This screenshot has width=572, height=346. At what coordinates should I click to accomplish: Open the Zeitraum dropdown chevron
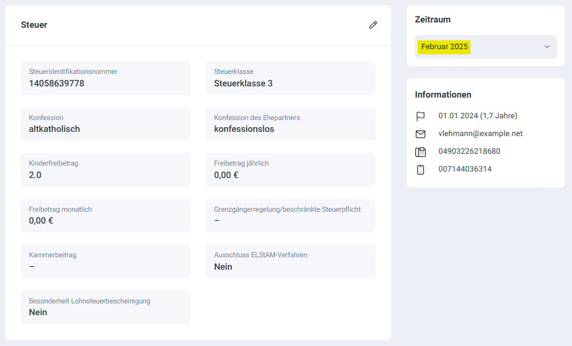pyautogui.click(x=547, y=47)
